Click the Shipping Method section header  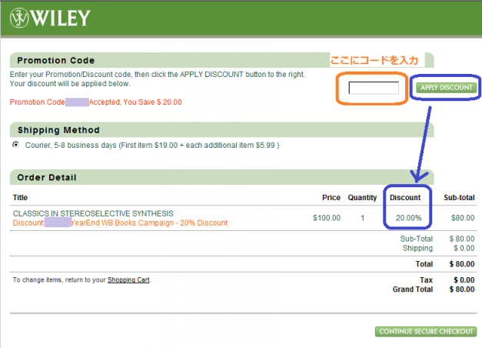tap(58, 130)
